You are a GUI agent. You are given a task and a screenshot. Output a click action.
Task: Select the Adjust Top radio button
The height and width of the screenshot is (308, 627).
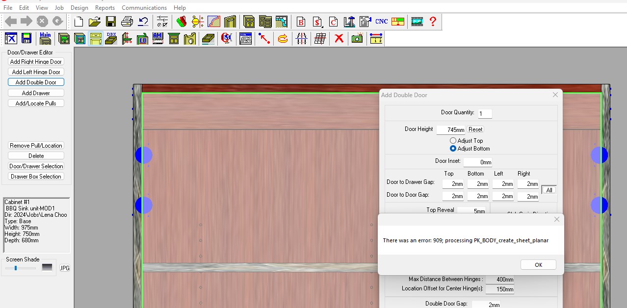tap(453, 141)
